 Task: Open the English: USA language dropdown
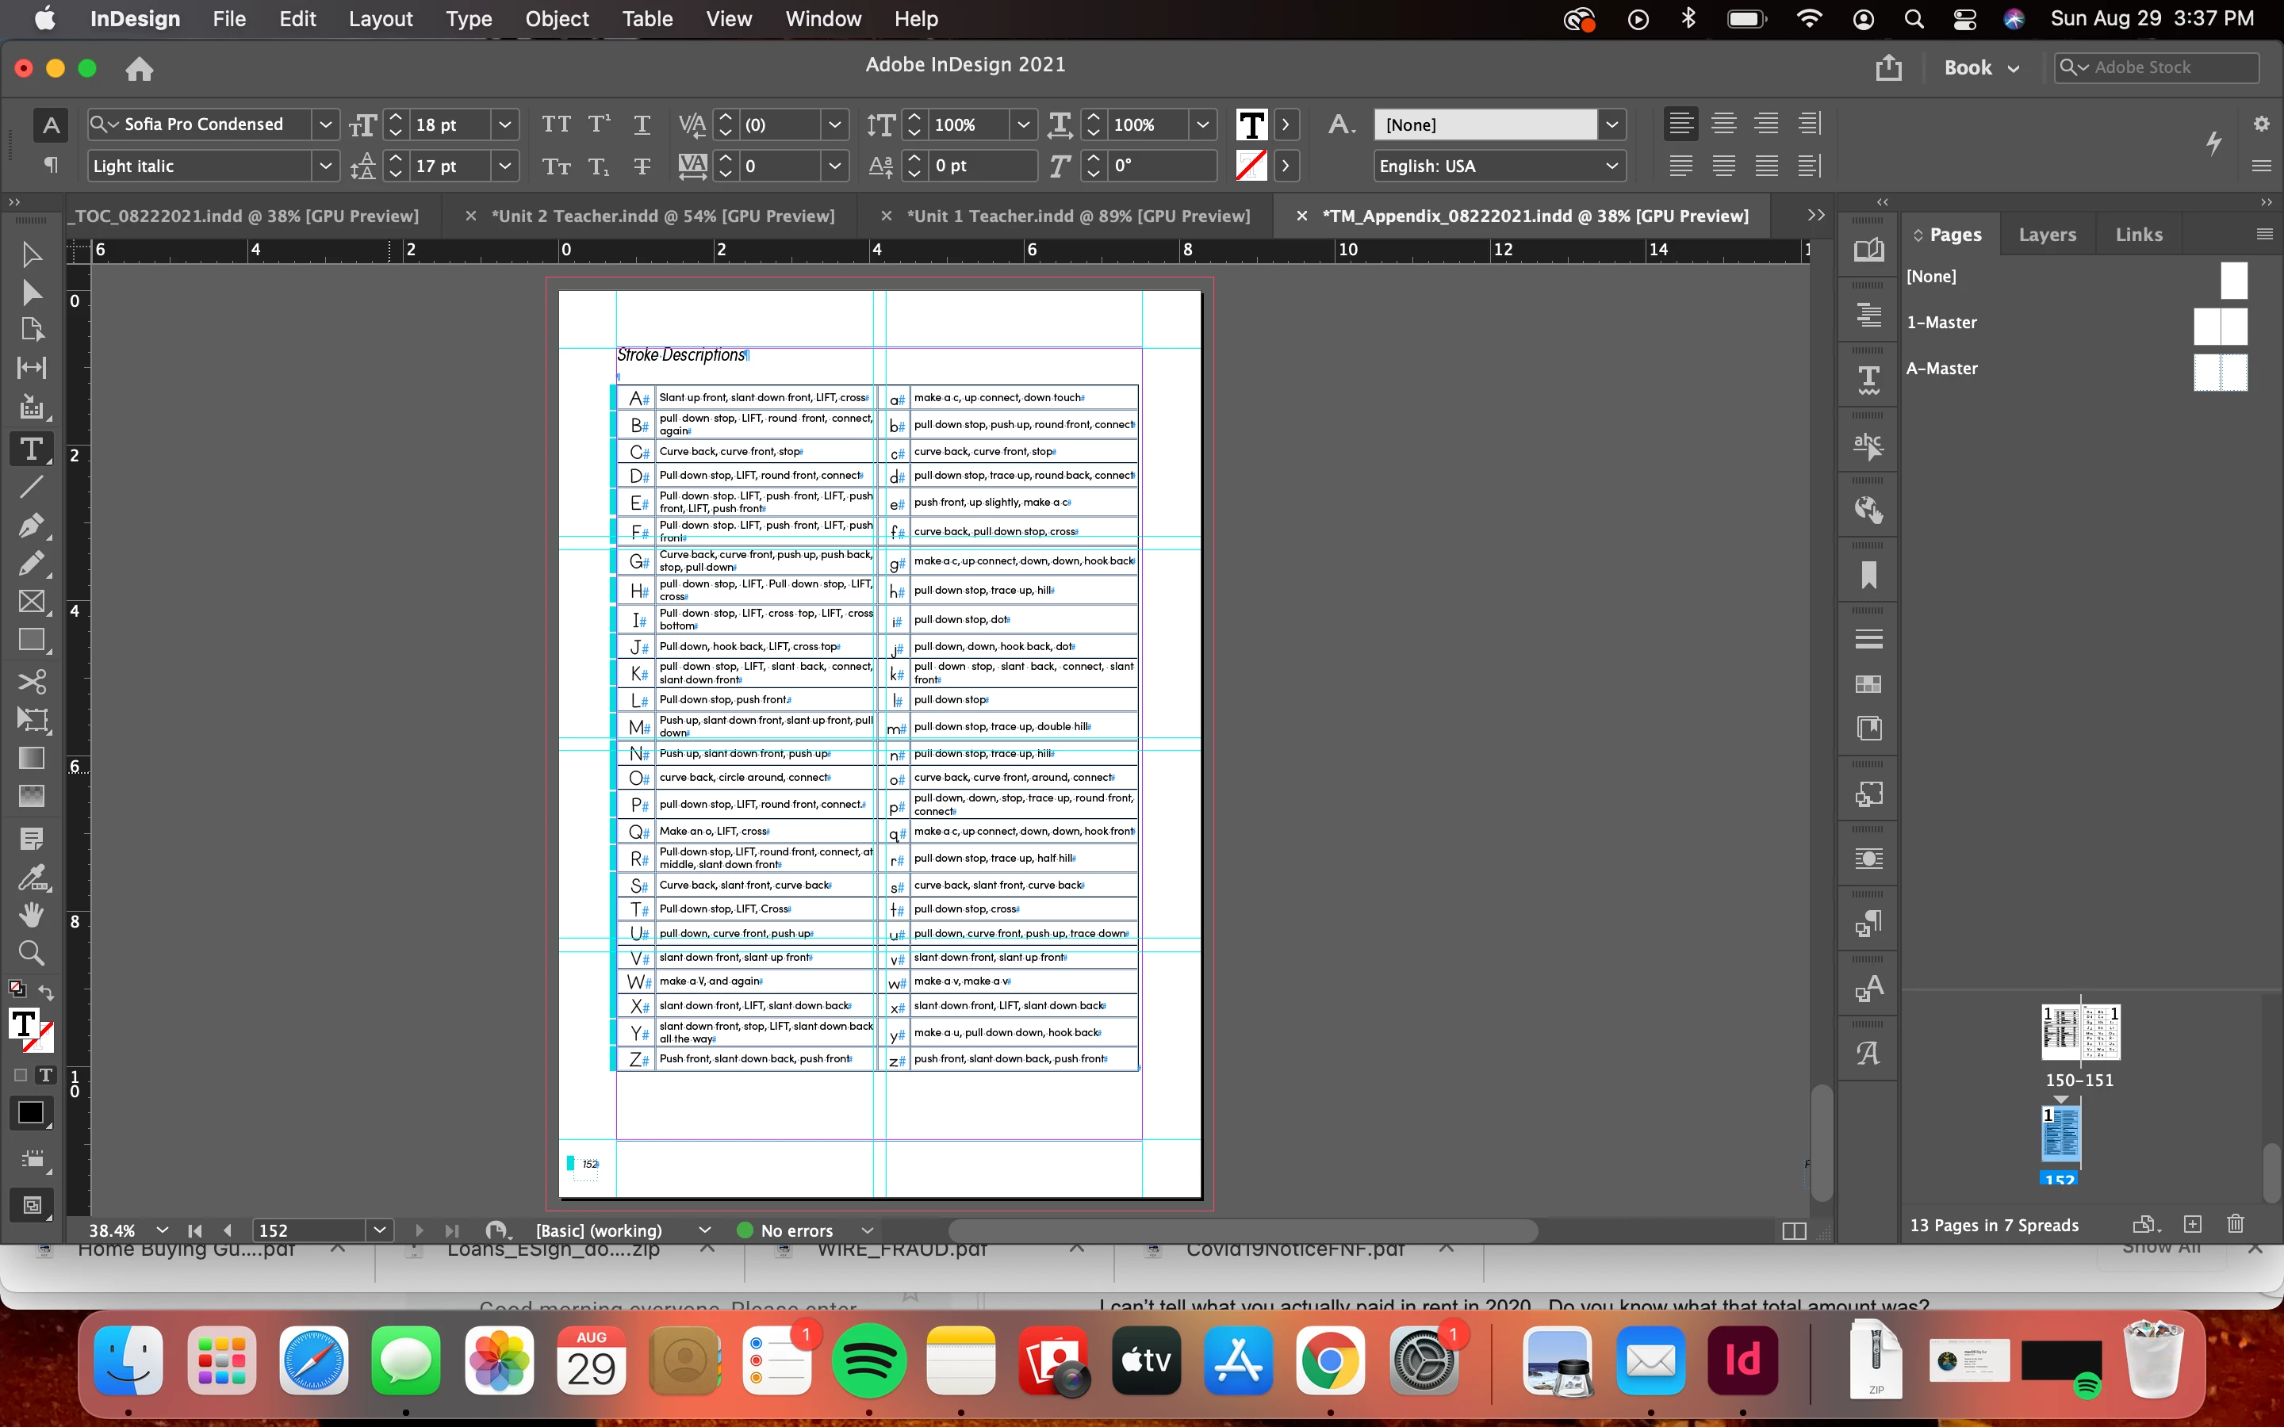pos(1611,166)
